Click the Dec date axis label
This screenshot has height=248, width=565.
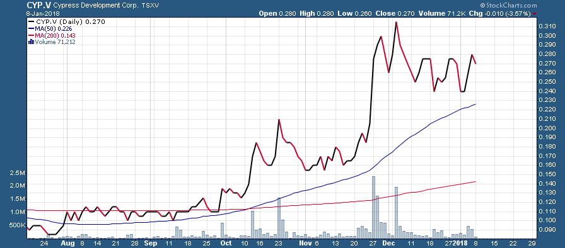pyautogui.click(x=389, y=243)
